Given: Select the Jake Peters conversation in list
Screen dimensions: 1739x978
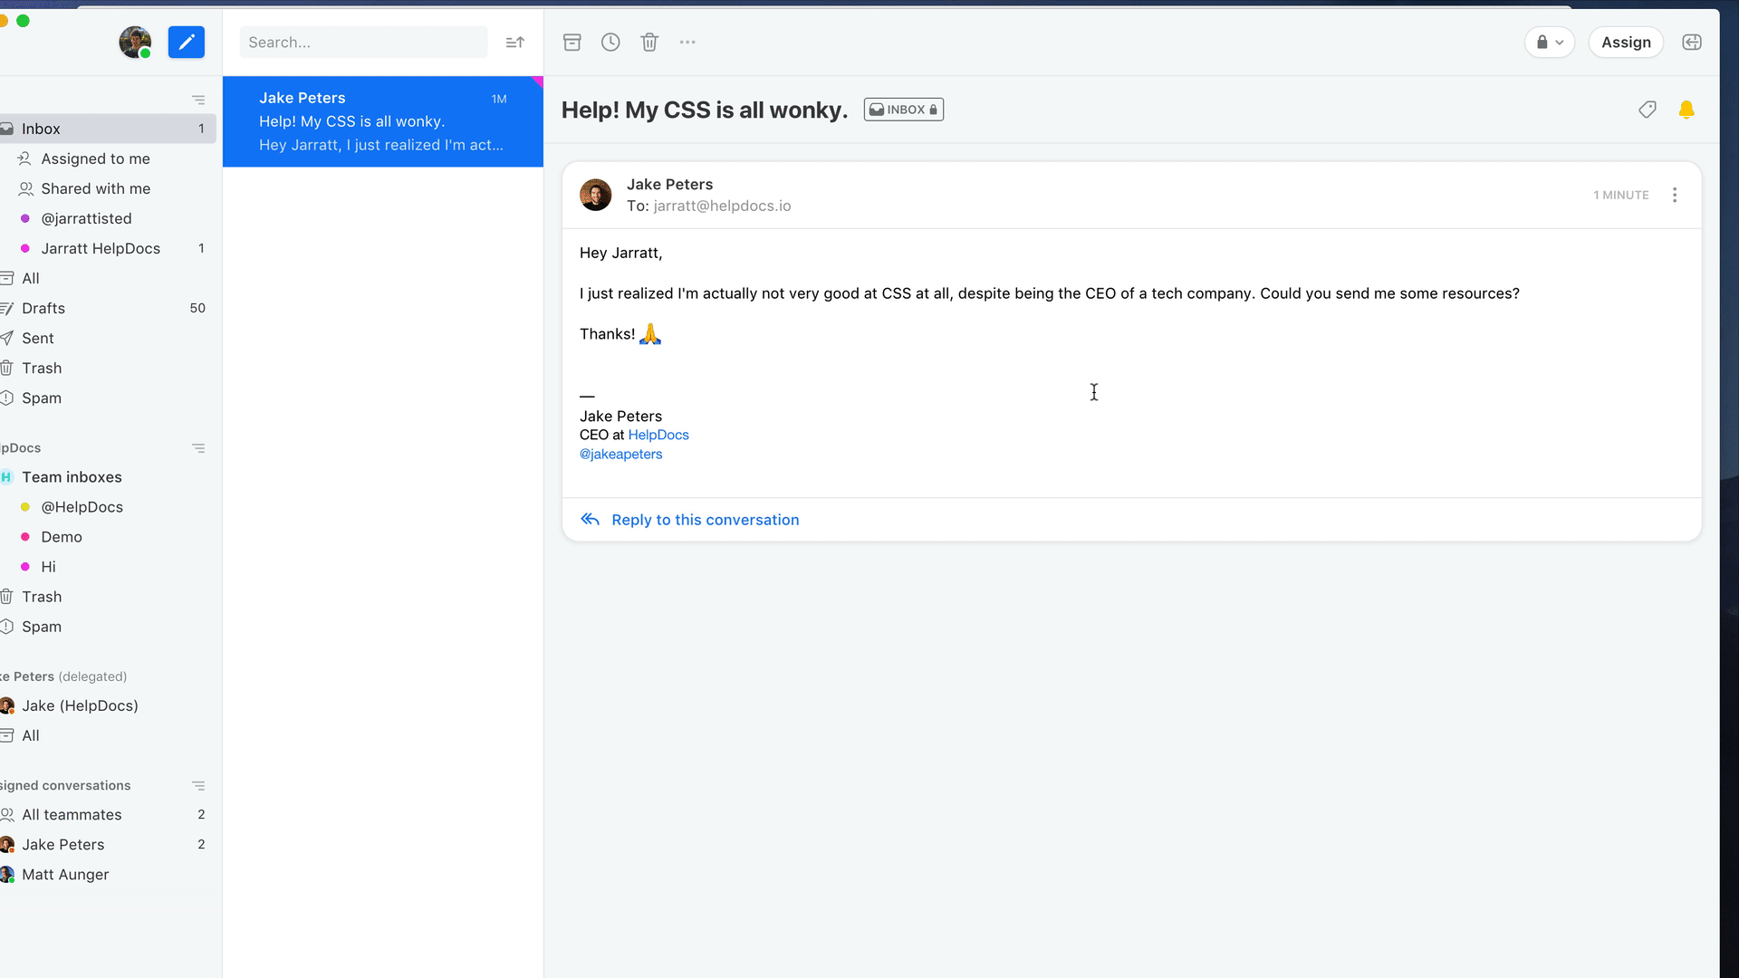Looking at the screenshot, I should coord(382,121).
